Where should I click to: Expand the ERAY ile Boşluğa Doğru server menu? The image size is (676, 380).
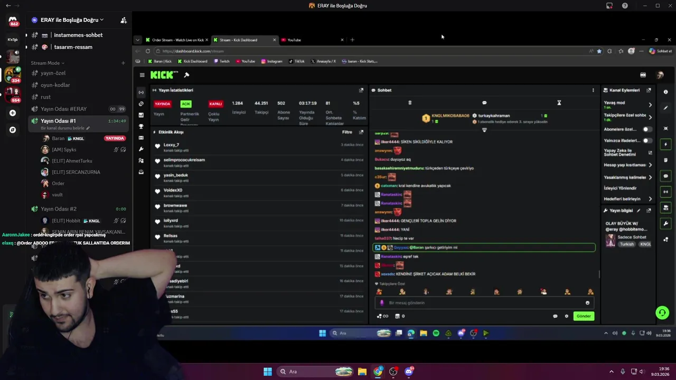pyautogui.click(x=72, y=20)
